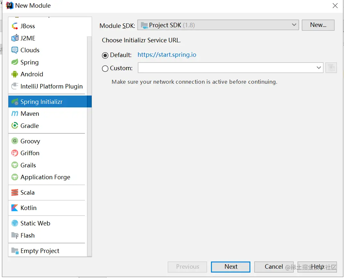Click the Spring leaf icon

click(15, 62)
